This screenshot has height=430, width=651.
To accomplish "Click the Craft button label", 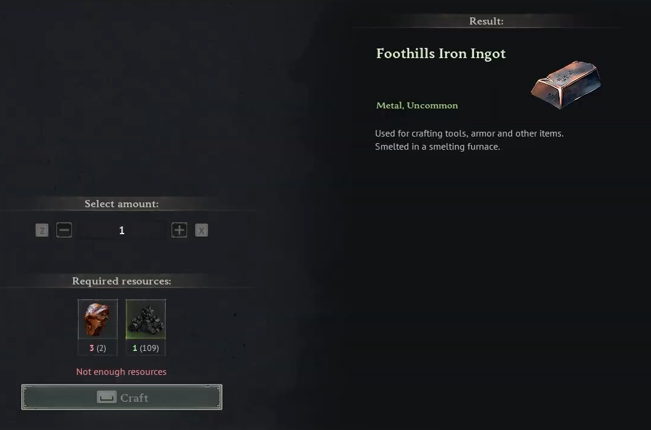I will coord(134,398).
